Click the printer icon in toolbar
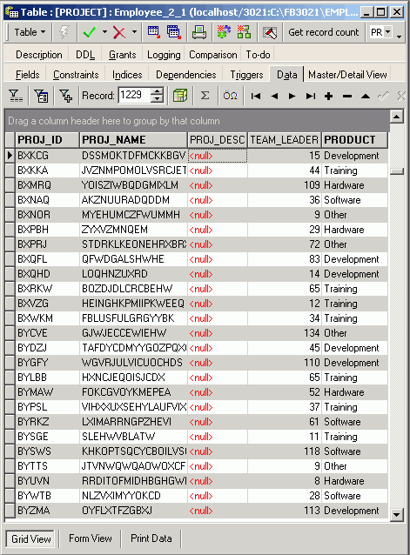 pyautogui.click(x=199, y=32)
